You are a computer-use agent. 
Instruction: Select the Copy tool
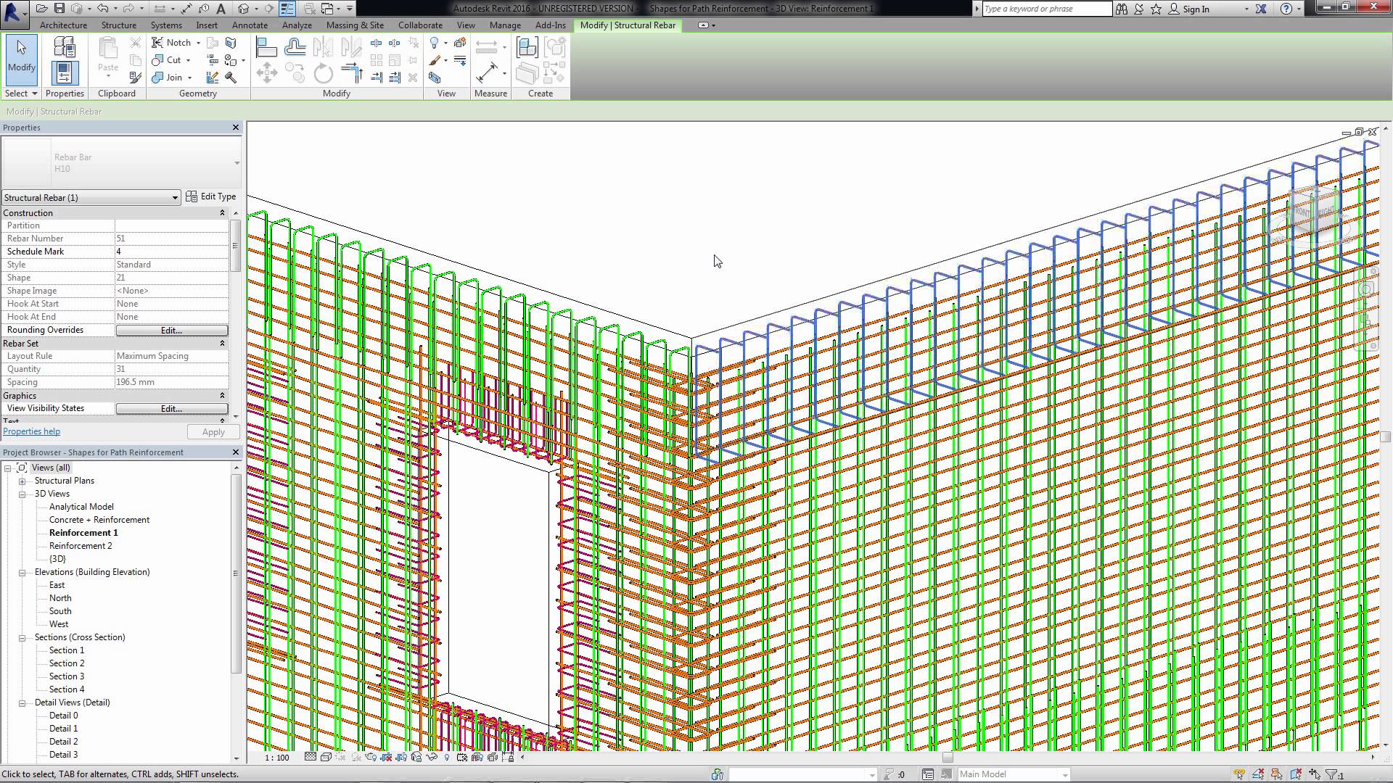[295, 72]
